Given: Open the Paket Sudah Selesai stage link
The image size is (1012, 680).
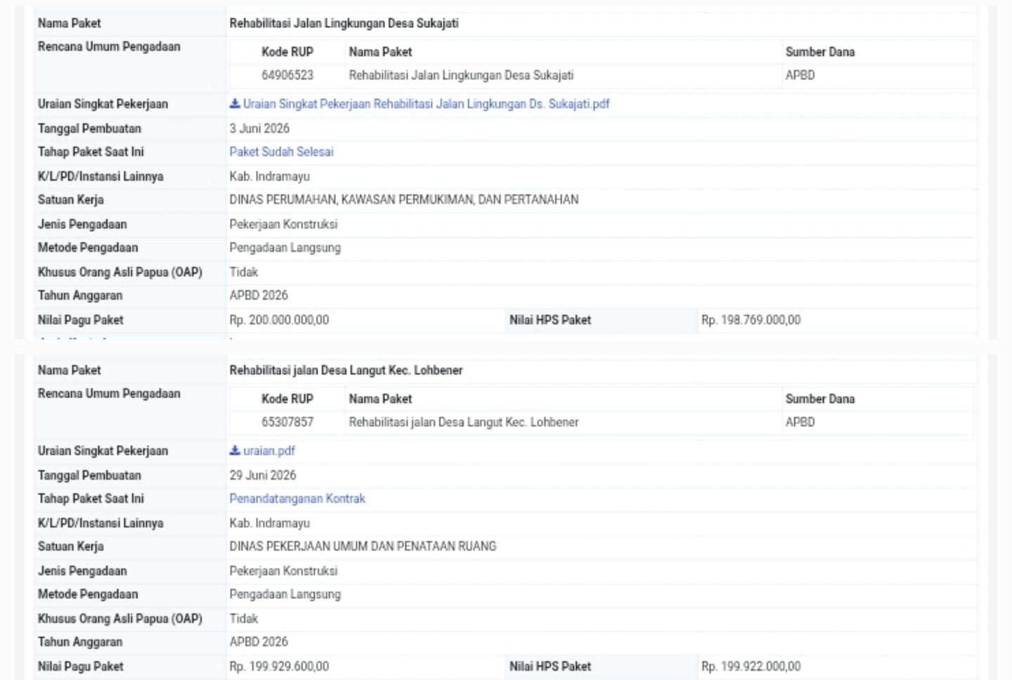Looking at the screenshot, I should (x=281, y=152).
